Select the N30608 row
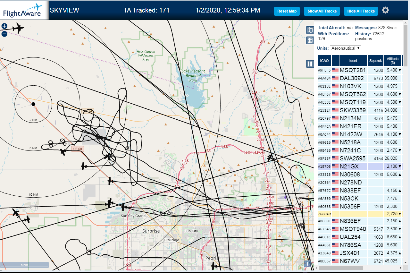Image resolution: width=410 pixels, height=273 pixels. point(360,174)
